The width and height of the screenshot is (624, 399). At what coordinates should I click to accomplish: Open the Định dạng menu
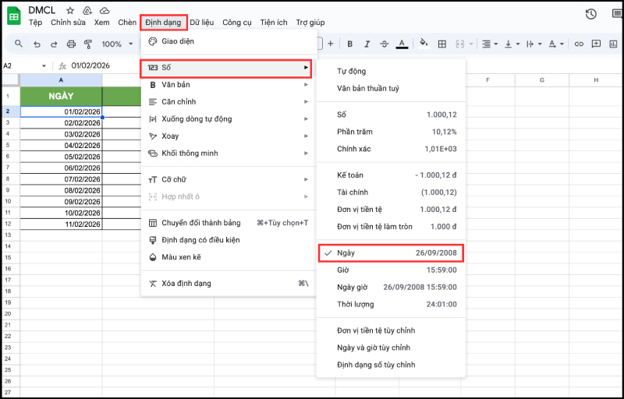163,23
